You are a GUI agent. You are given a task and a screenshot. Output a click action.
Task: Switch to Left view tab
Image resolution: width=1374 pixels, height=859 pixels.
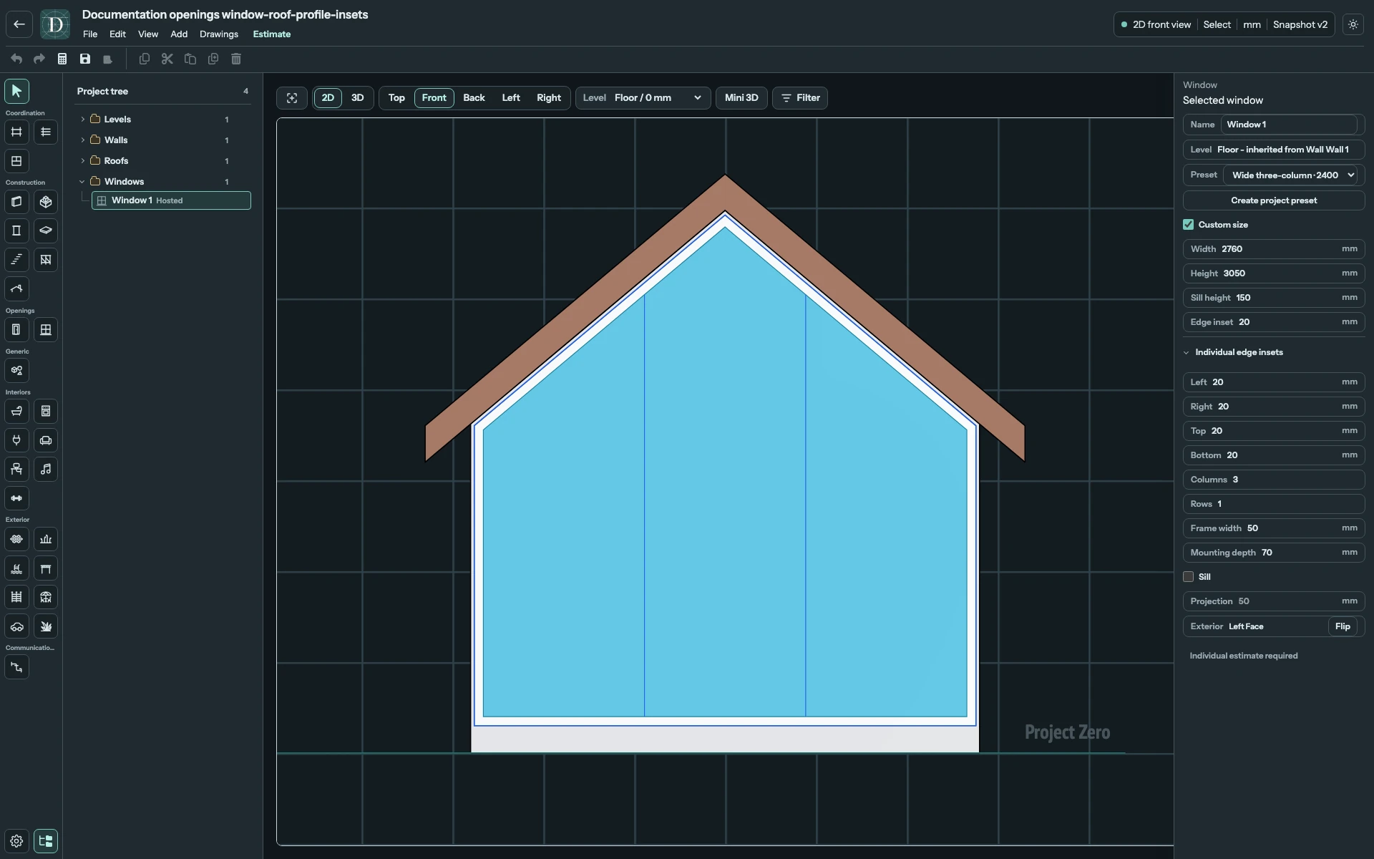coord(511,98)
